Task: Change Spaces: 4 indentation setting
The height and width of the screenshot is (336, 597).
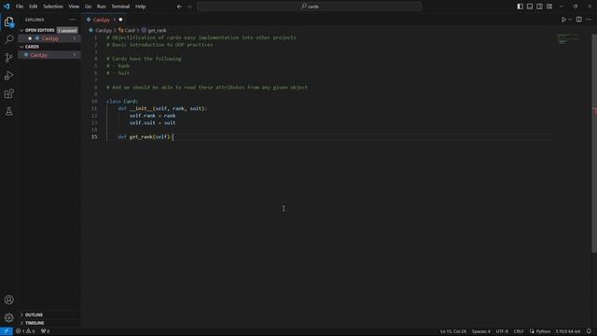Action: pyautogui.click(x=481, y=331)
